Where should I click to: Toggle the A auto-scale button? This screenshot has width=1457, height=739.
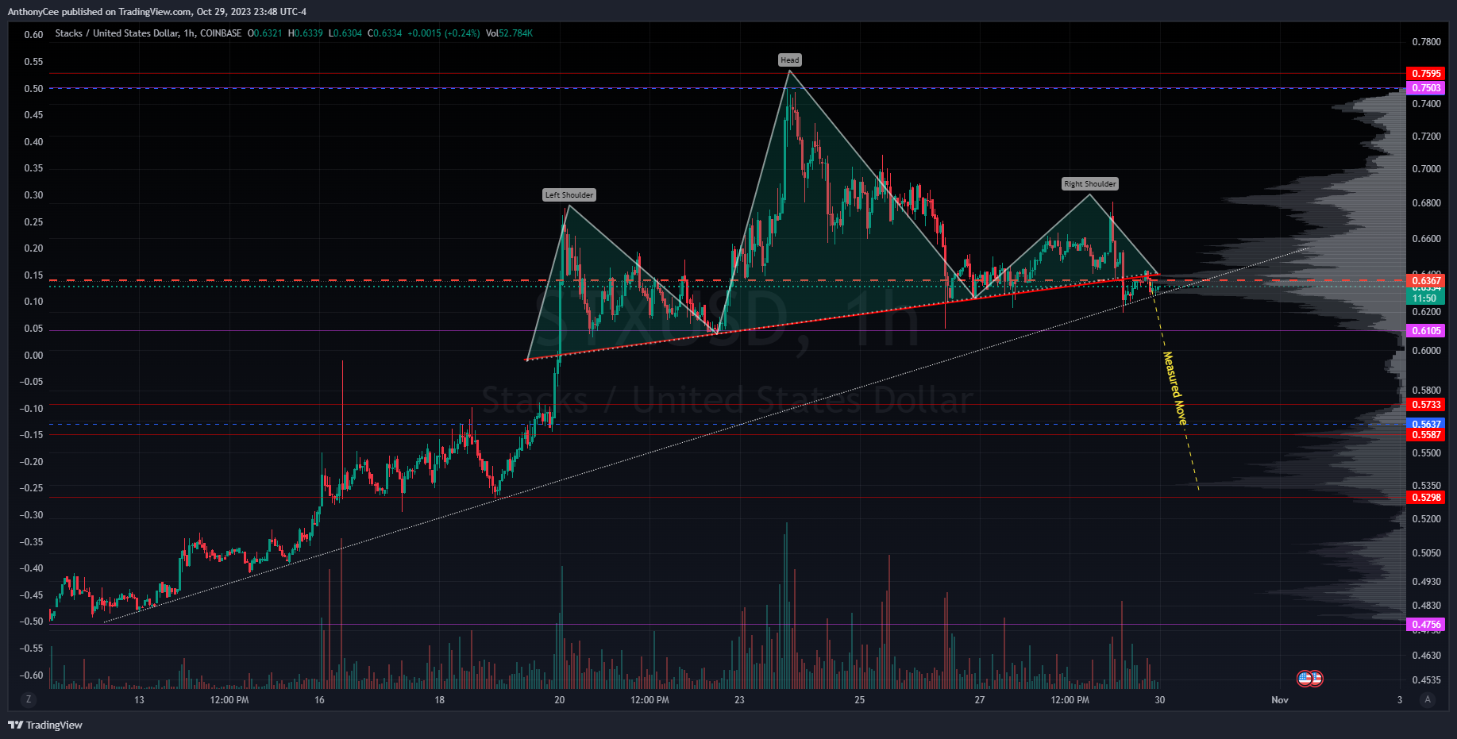click(x=1428, y=699)
